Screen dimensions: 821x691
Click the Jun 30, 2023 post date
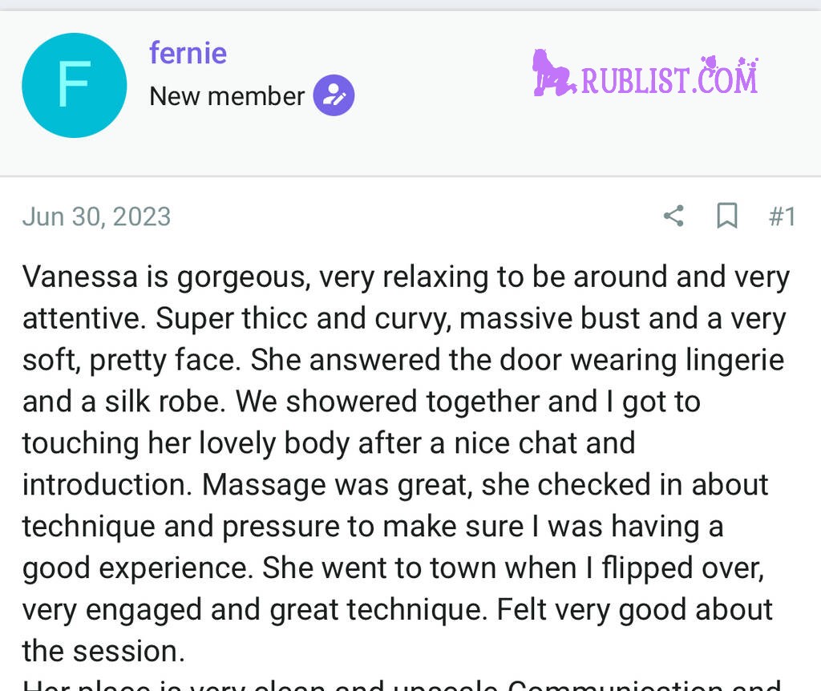pos(97,216)
